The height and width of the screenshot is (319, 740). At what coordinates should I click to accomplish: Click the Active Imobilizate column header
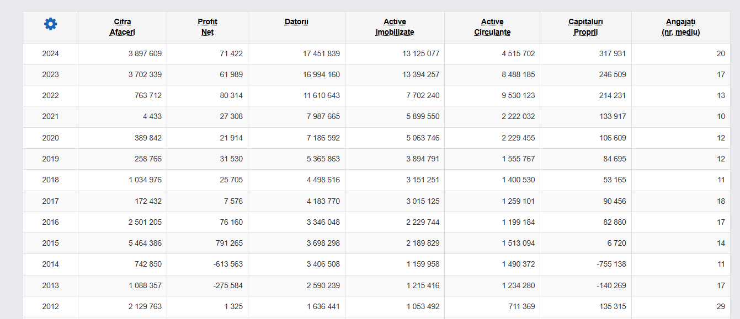pyautogui.click(x=395, y=27)
